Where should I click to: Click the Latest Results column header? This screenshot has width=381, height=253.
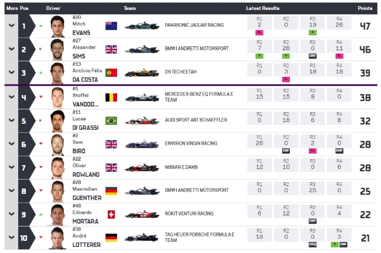click(262, 8)
